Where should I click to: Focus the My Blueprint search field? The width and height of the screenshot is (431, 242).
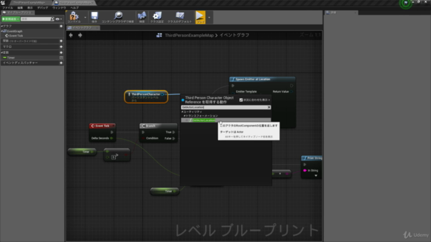(36, 19)
